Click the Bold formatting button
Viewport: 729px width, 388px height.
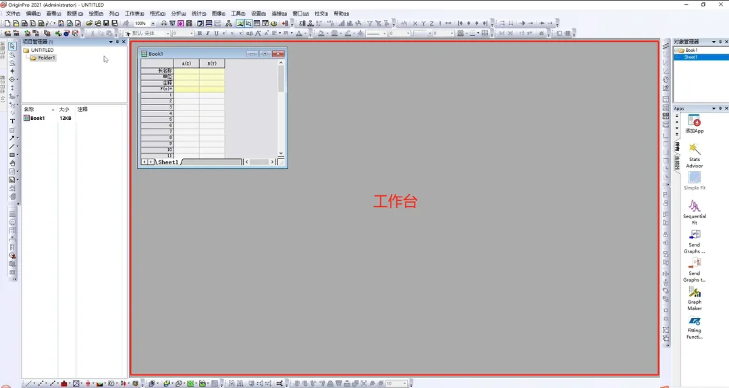199,33
